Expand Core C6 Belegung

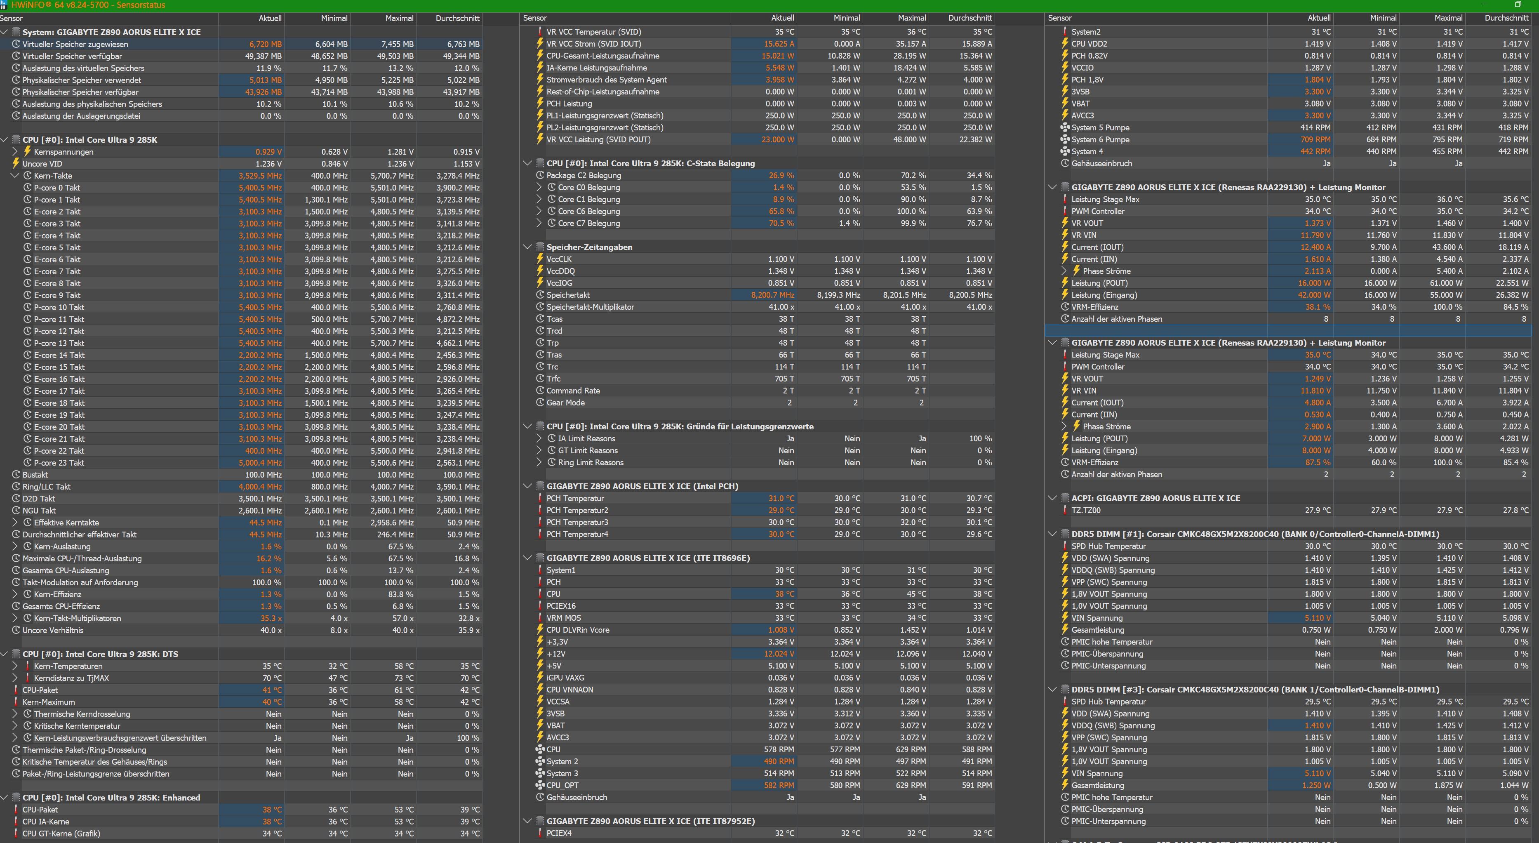tap(539, 211)
